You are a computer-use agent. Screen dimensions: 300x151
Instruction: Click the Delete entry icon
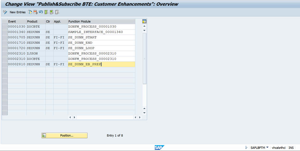36,12
